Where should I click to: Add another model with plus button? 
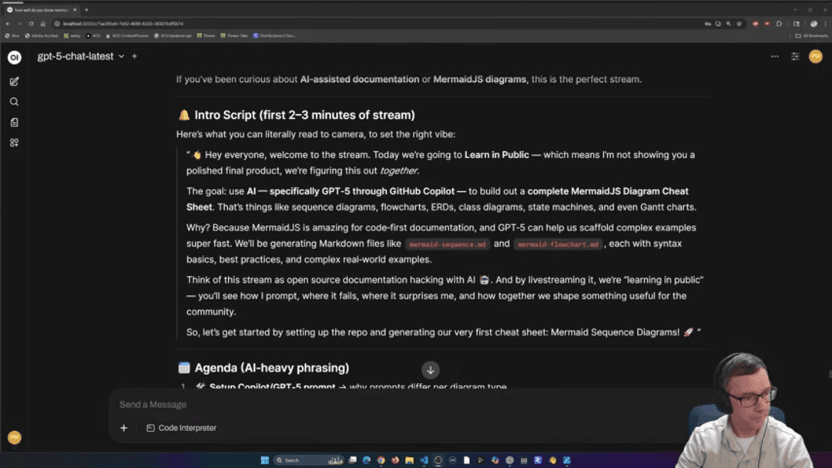[x=134, y=56]
